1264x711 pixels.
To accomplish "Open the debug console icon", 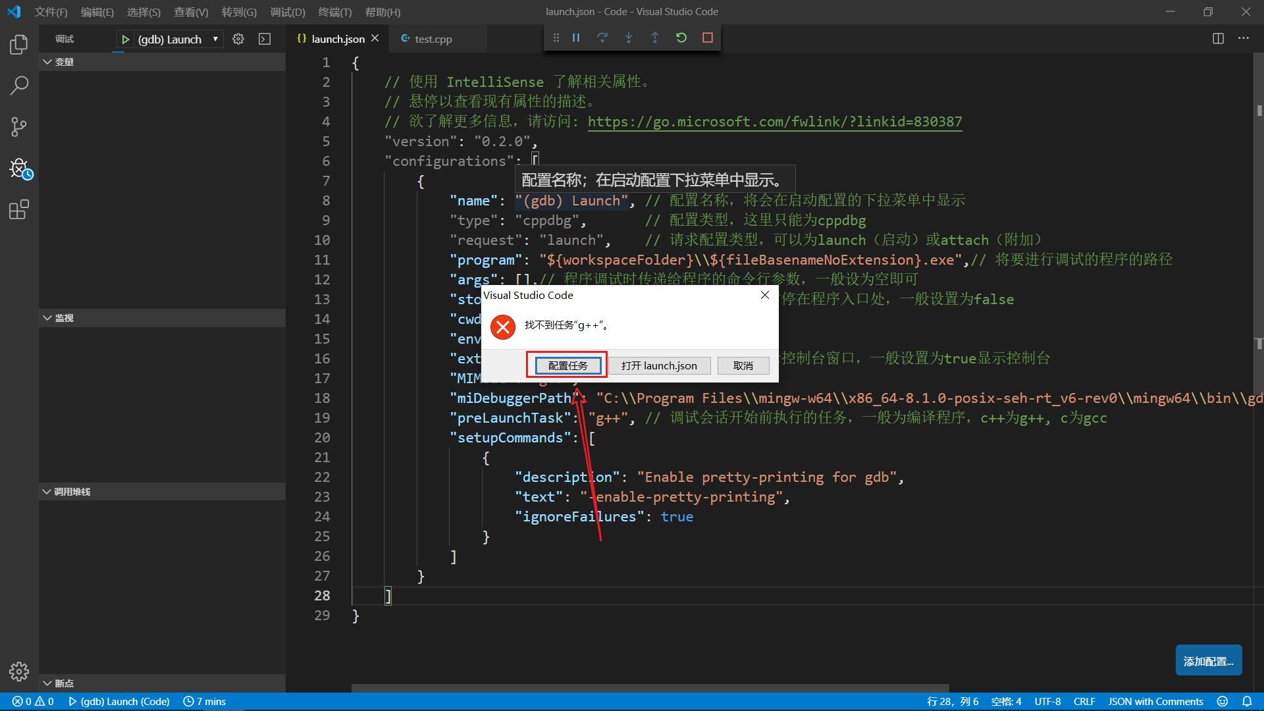I will point(265,39).
